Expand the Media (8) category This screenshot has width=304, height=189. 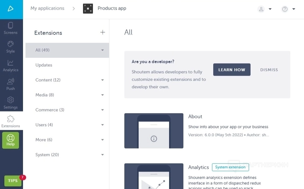point(102,95)
